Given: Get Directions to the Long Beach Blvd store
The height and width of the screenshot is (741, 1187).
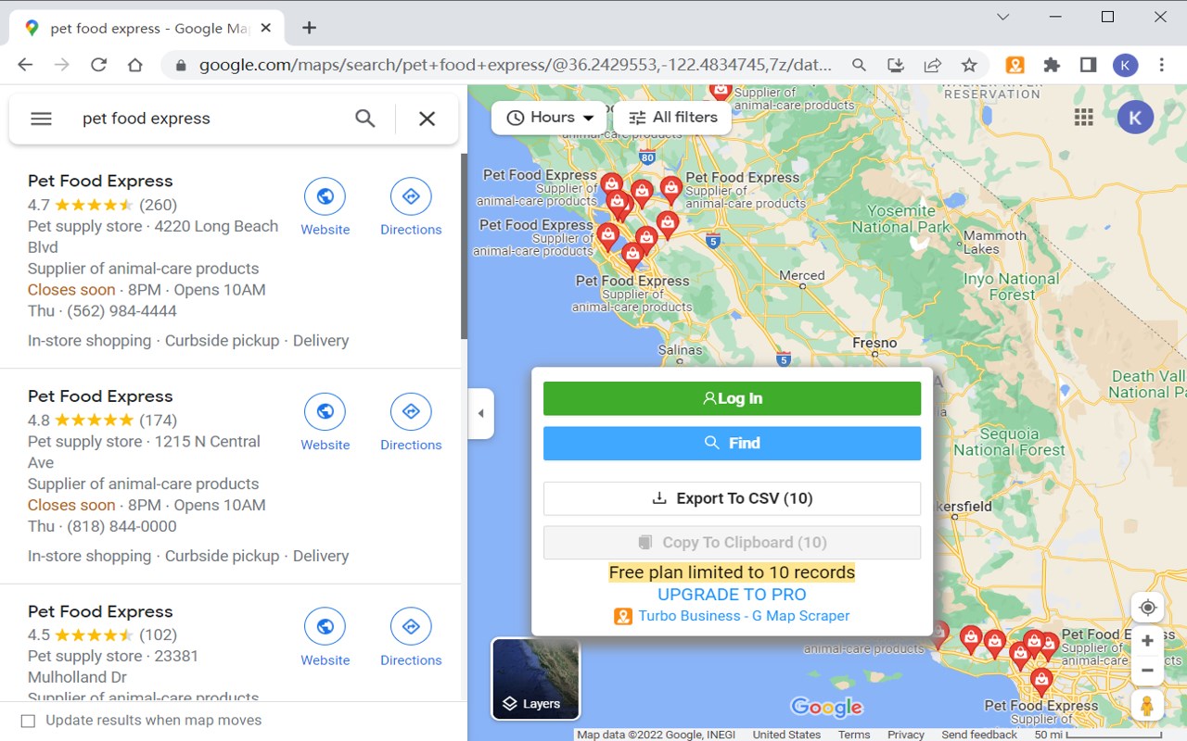Looking at the screenshot, I should (411, 207).
